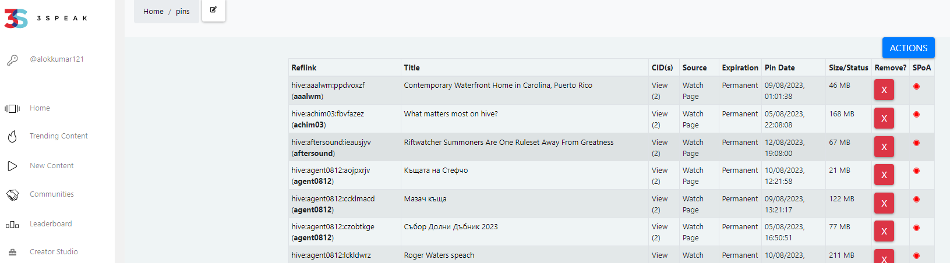Image resolution: width=950 pixels, height=263 pixels.
Task: Click the Leaderboard bar chart icon
Action: [x=12, y=225]
